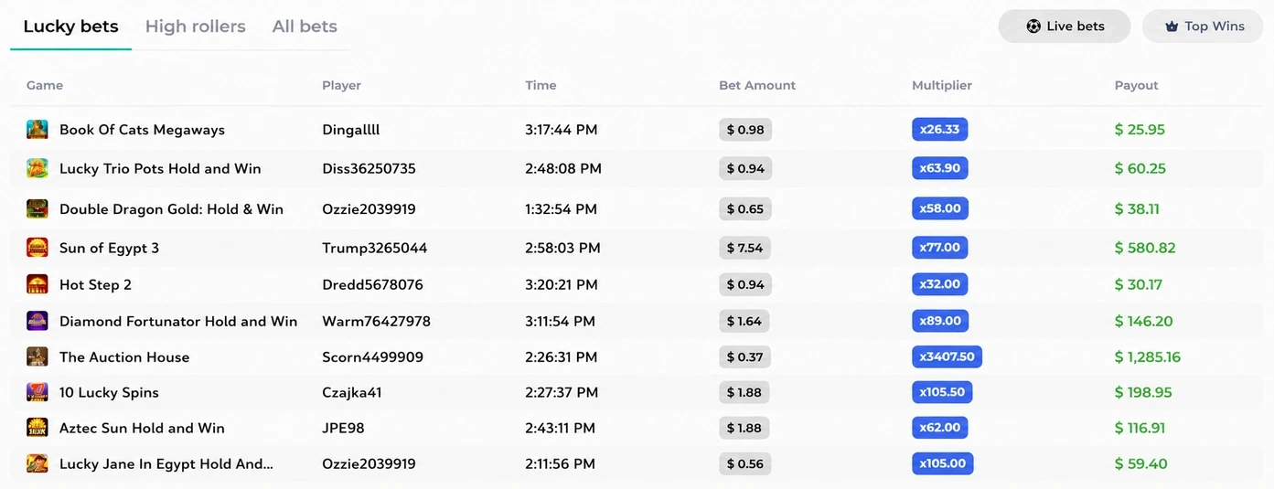
Task: Click The Auction House game icon
Action: pos(37,356)
